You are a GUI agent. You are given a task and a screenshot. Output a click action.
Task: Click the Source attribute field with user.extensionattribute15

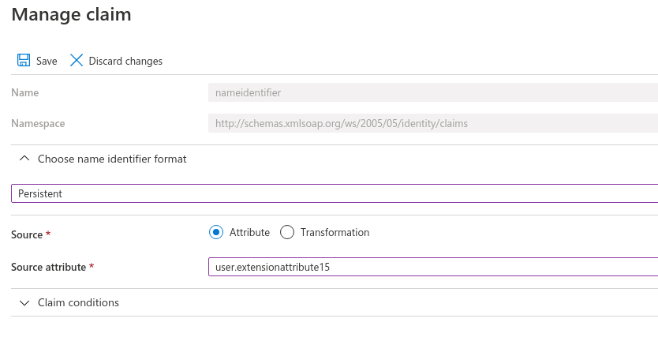433,267
